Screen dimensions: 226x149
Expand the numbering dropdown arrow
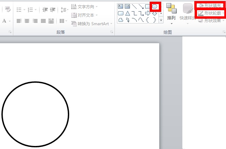click(35, 10)
